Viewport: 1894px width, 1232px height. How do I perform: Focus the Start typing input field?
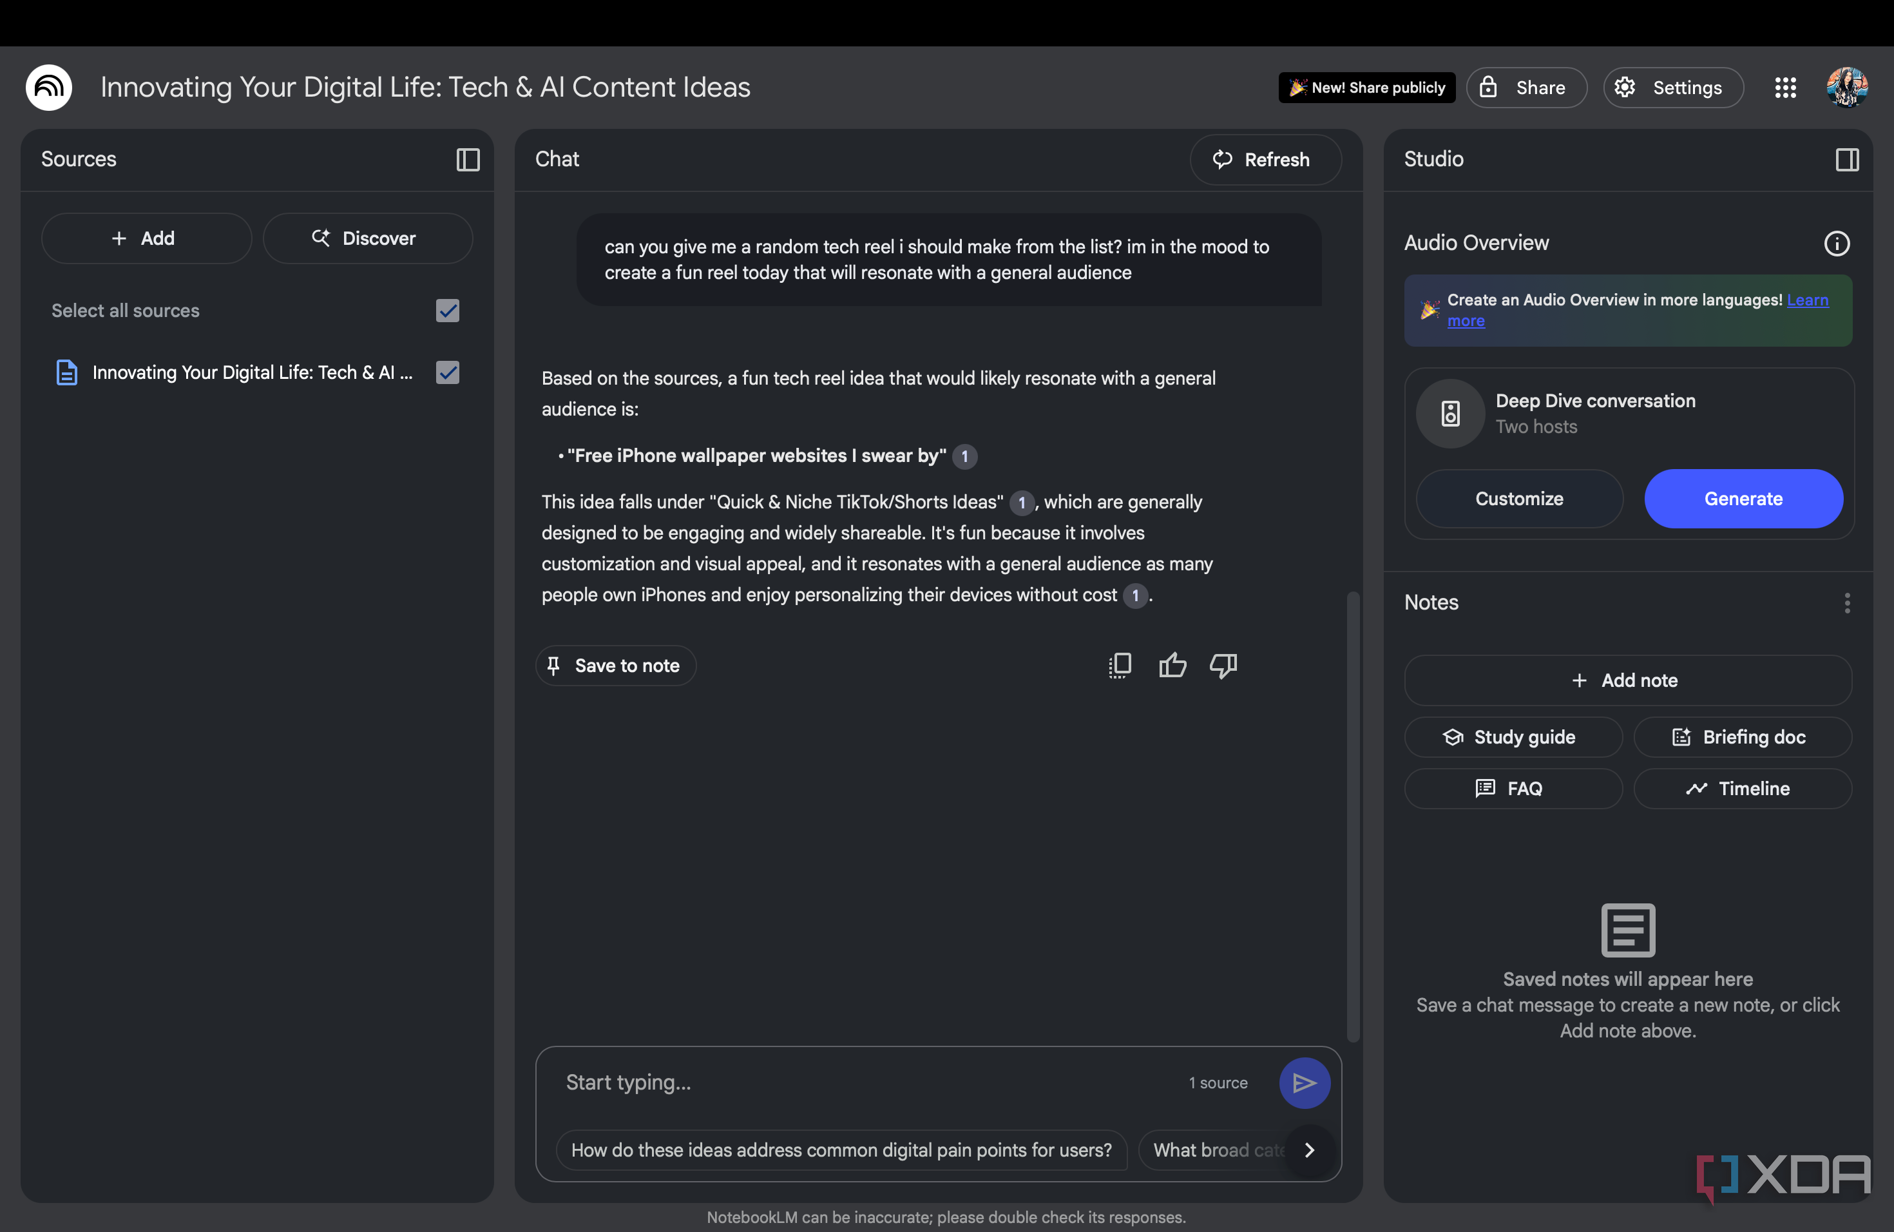point(867,1083)
